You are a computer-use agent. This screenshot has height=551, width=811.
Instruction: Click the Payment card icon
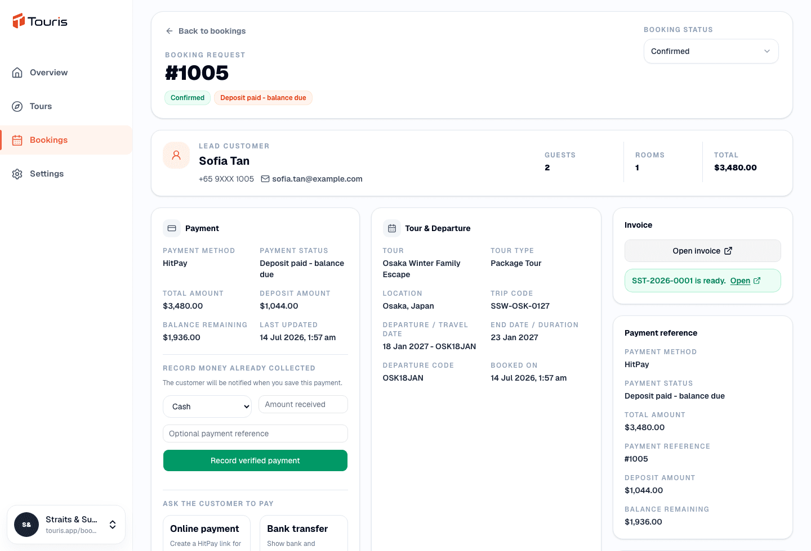pyautogui.click(x=172, y=228)
